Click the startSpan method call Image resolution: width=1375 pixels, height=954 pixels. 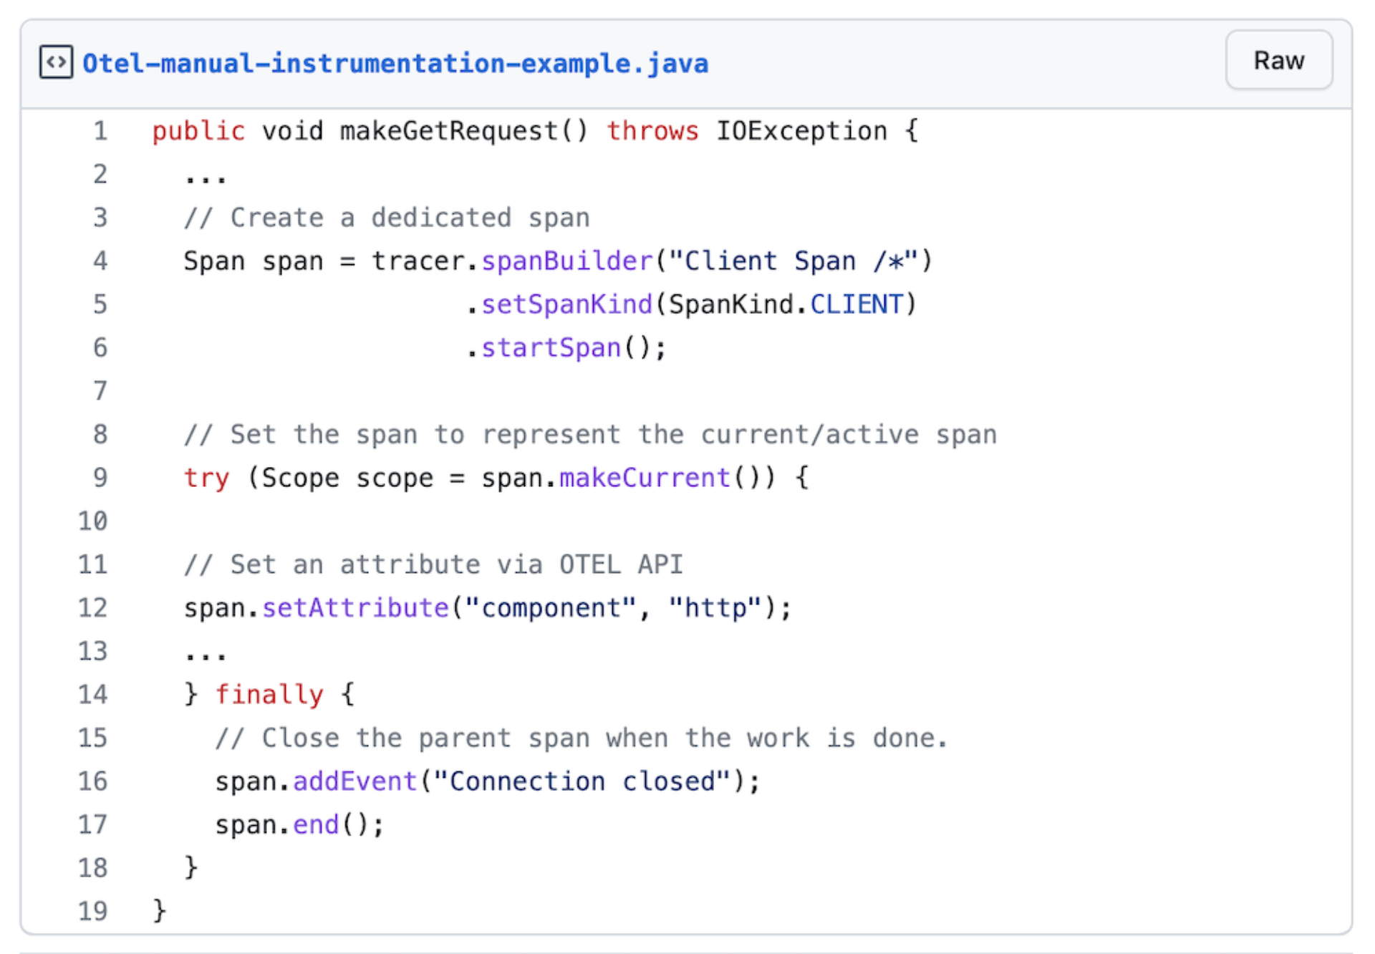551,348
